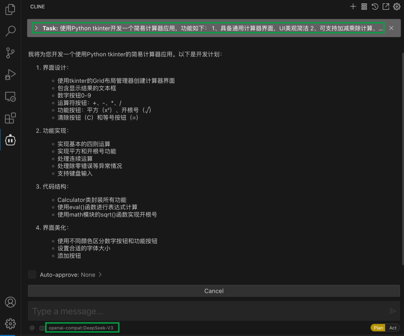Open the Extensions view

tap(10, 118)
